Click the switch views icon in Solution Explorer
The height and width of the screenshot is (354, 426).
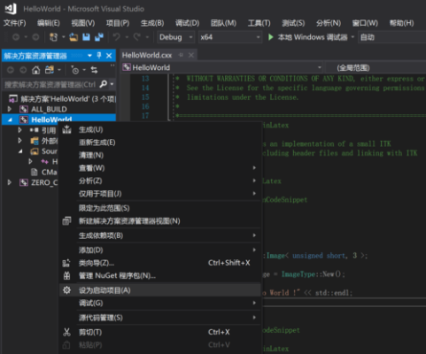pos(50,70)
